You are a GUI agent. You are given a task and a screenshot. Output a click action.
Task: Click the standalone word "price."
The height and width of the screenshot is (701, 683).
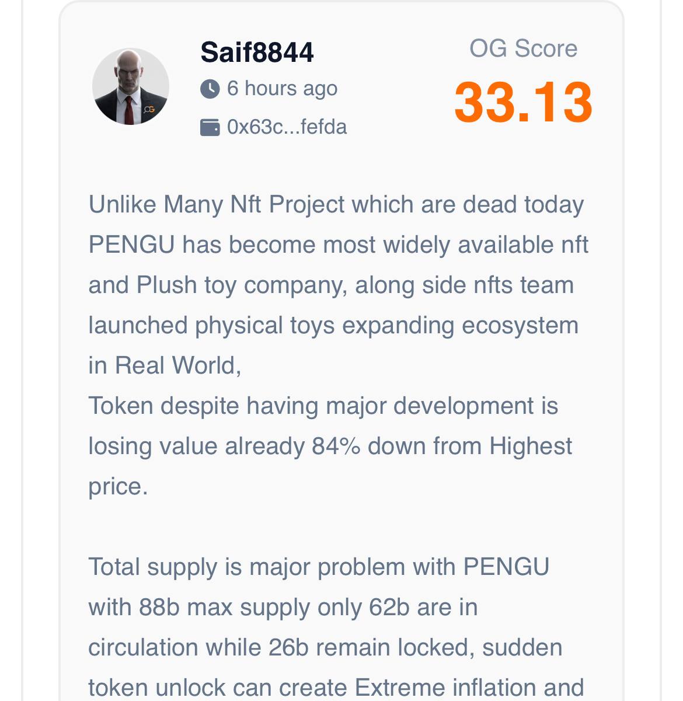pyautogui.click(x=119, y=487)
